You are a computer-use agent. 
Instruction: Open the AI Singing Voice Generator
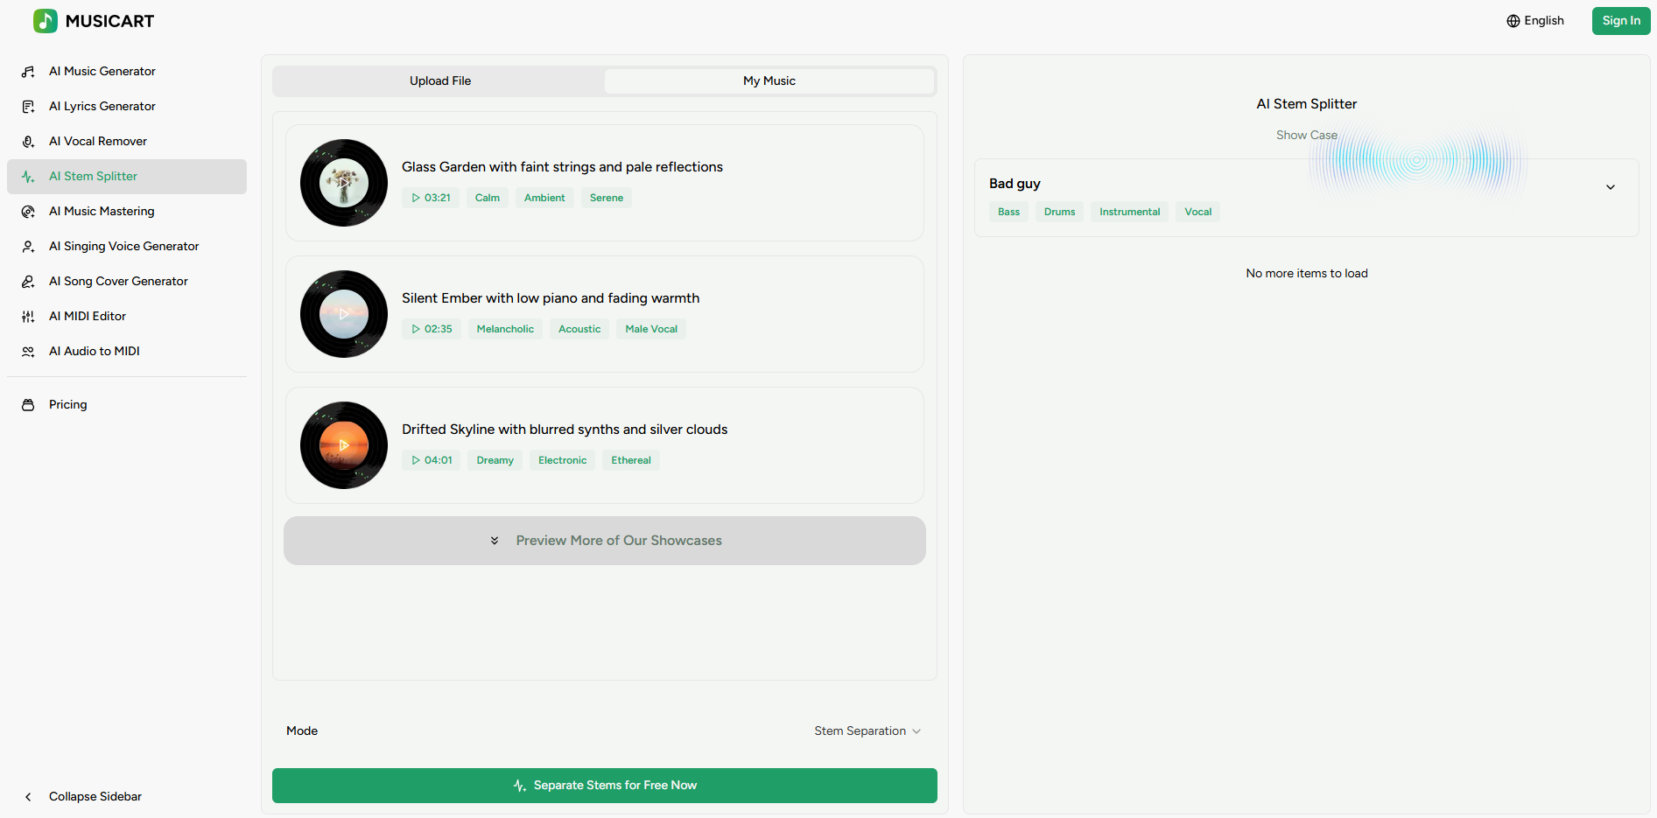(123, 246)
